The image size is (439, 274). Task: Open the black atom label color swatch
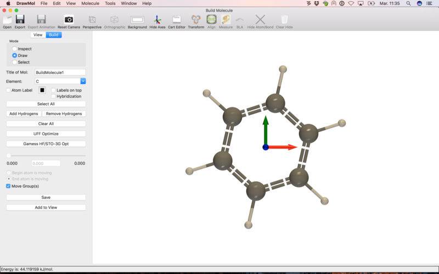[42, 90]
